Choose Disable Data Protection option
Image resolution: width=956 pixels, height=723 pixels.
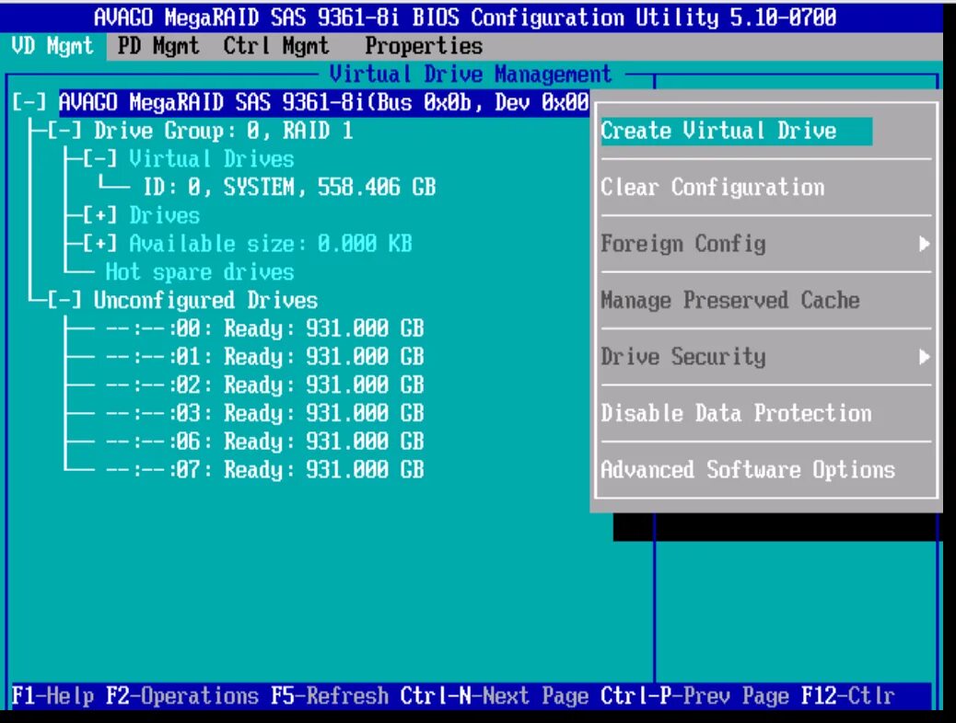point(736,413)
